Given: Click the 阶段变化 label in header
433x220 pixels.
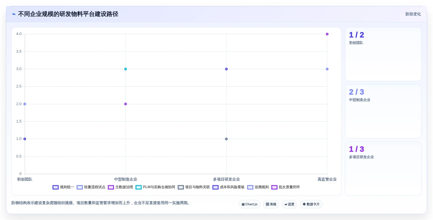Looking at the screenshot, I should pyautogui.click(x=413, y=14).
